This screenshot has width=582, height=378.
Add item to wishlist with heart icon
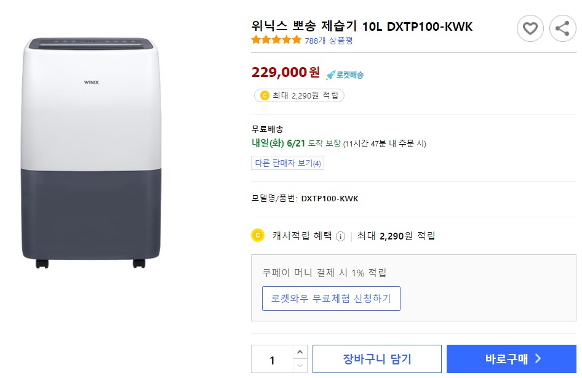tap(530, 28)
